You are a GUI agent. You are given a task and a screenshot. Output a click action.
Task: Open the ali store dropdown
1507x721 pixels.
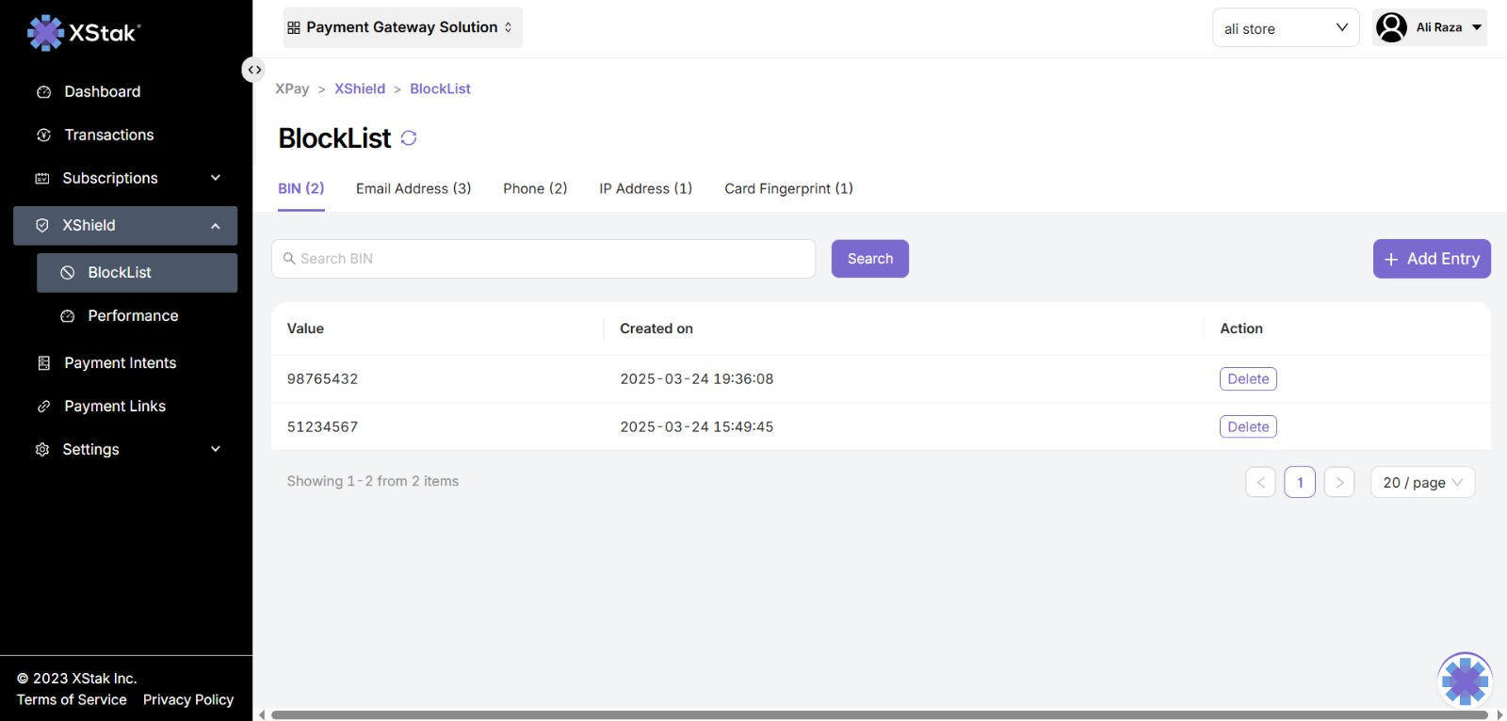coord(1285,28)
